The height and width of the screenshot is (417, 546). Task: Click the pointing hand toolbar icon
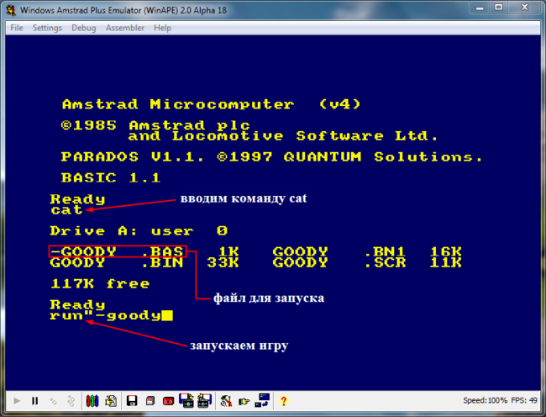pos(244,402)
